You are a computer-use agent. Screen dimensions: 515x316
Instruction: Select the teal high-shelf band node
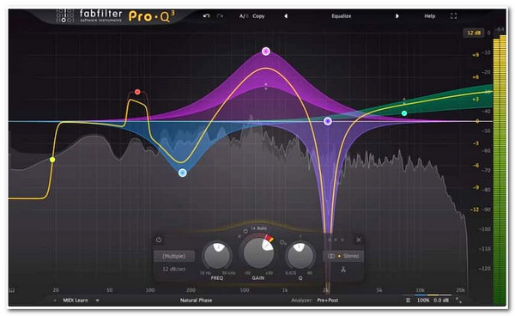coord(404,113)
